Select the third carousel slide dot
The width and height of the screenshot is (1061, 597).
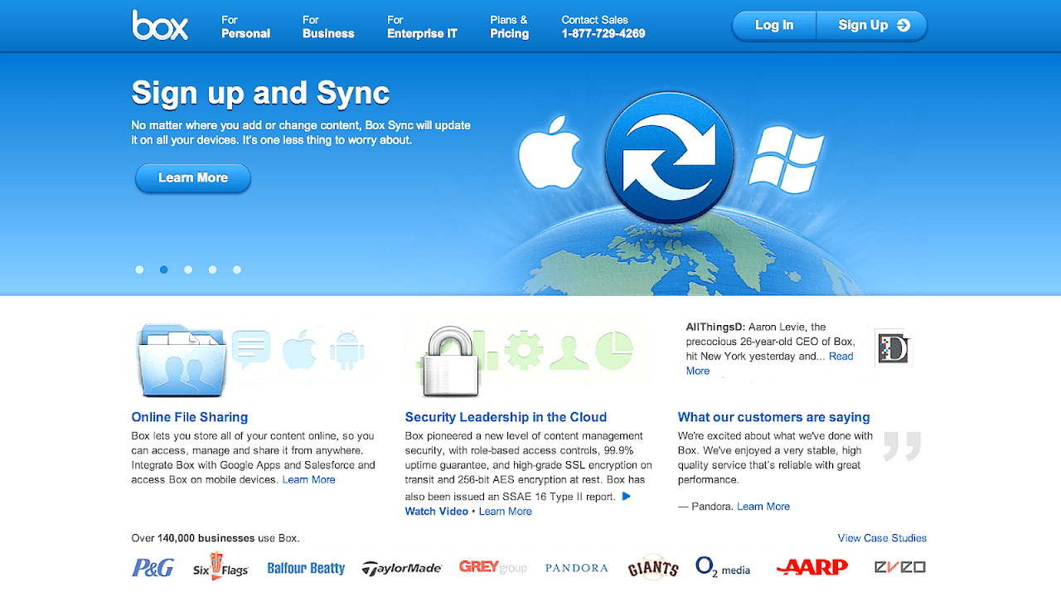pos(188,269)
